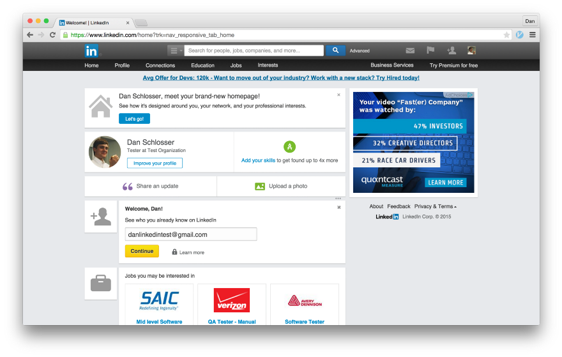Focus the people, jobs, companies search field

point(254,50)
